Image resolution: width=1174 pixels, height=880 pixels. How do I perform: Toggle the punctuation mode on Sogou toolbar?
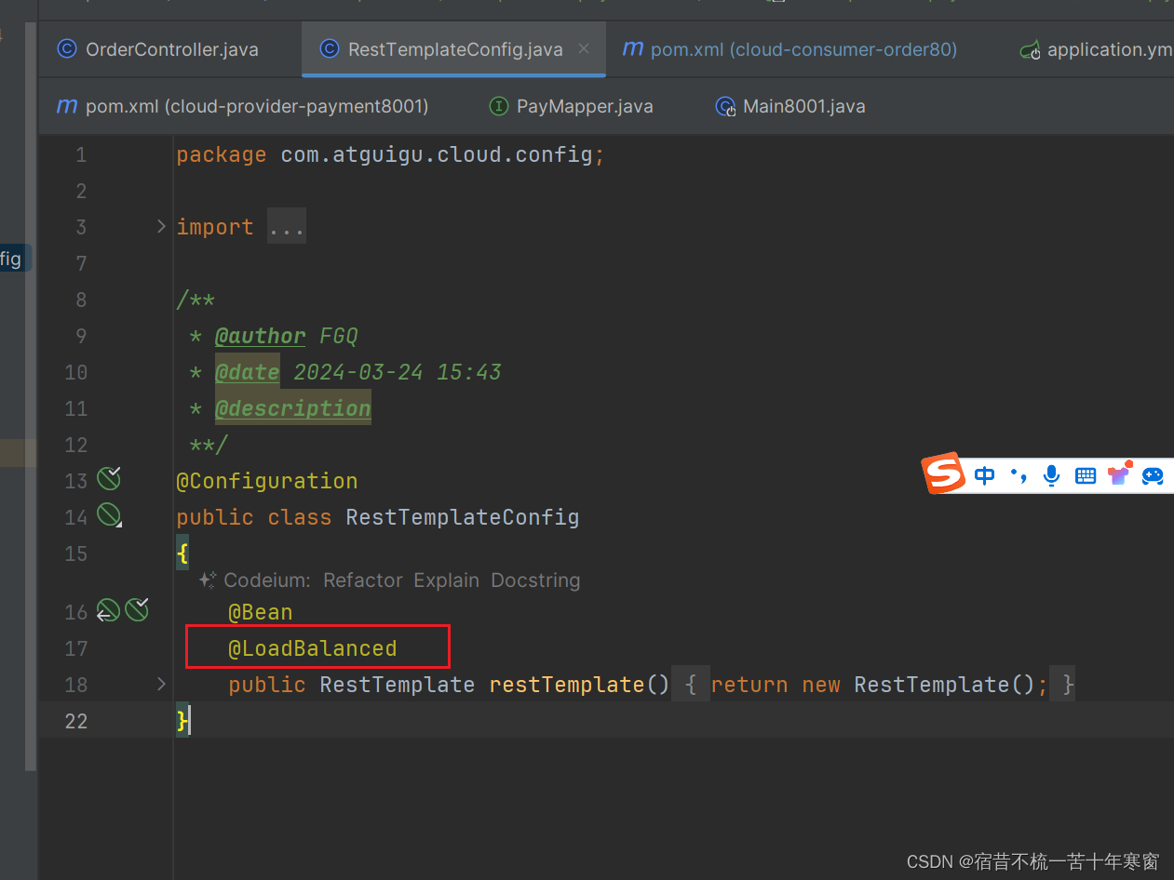1019,474
